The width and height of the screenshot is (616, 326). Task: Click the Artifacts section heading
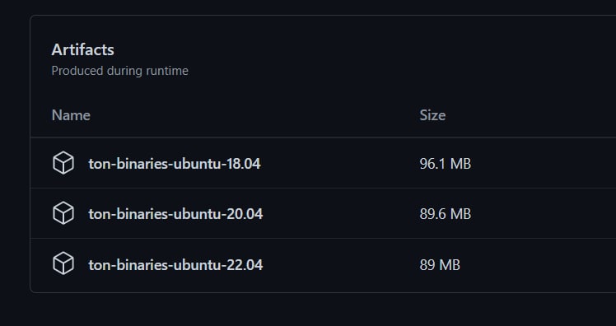coord(83,50)
